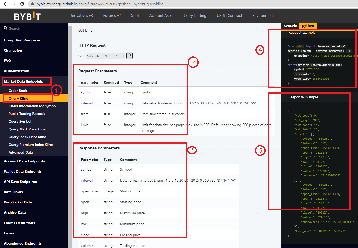The width and height of the screenshot is (358, 248).
Task: Open the Query Symbol page
Action: 20,121
